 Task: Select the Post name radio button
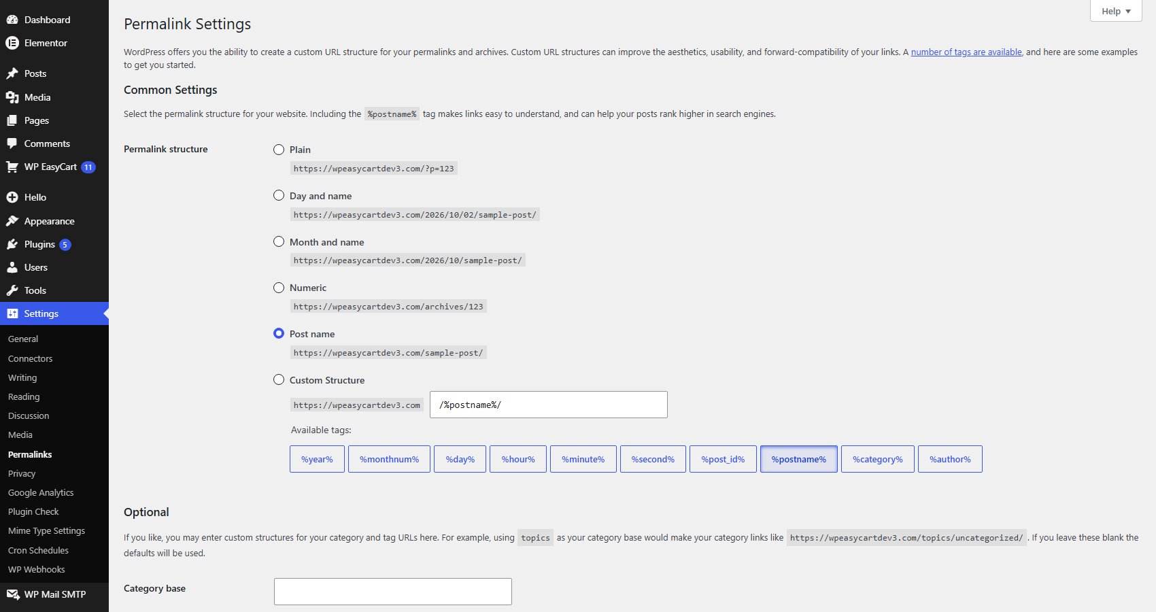[x=279, y=333]
